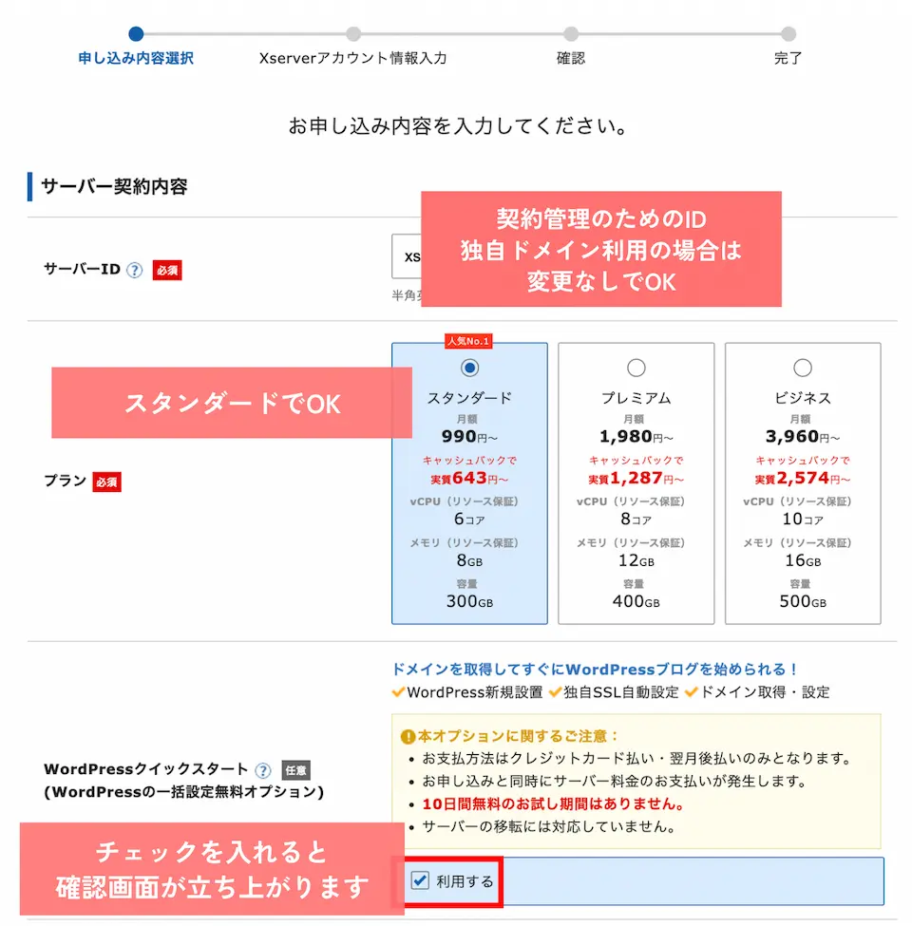Image resolution: width=912 pixels, height=926 pixels.
Task: Click the 人気No.1 badge
Action: tap(468, 341)
